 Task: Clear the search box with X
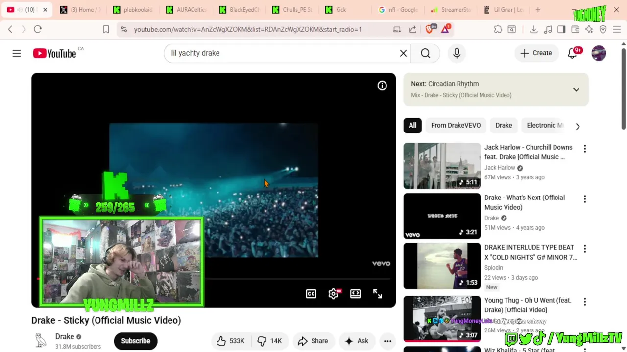point(403,53)
